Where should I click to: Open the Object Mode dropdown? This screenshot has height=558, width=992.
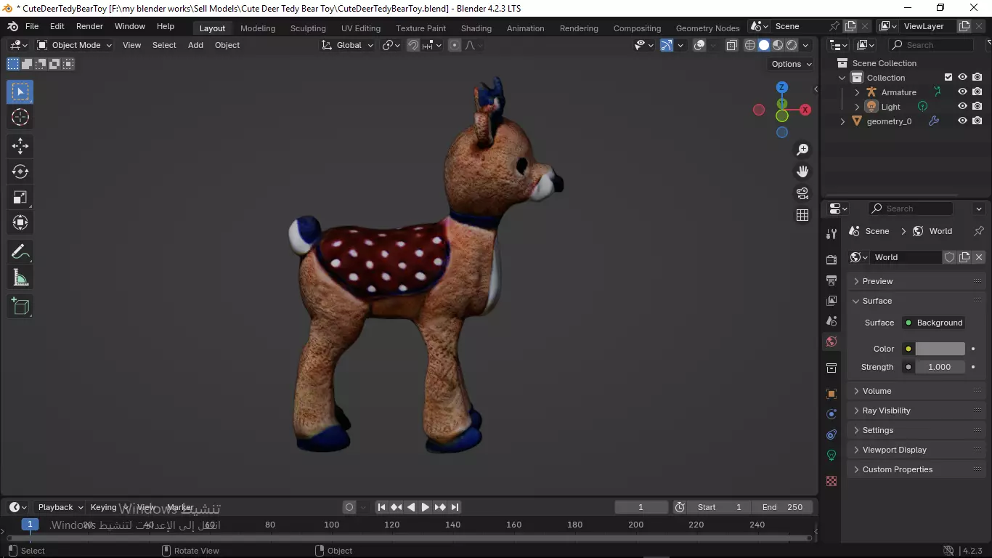[74, 45]
